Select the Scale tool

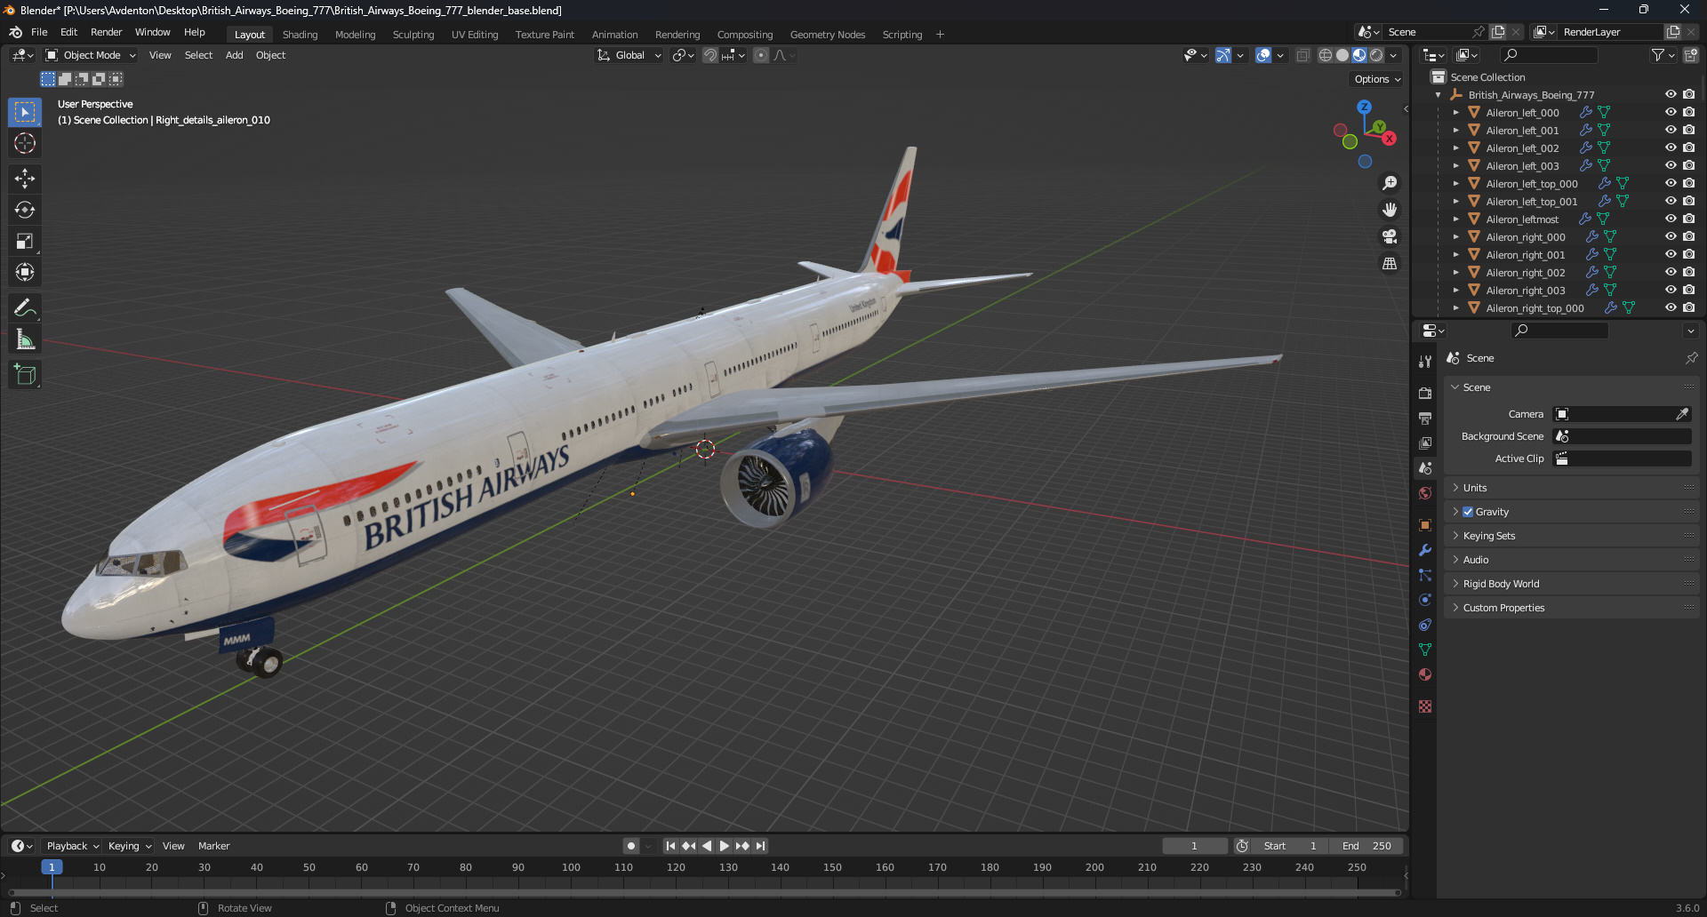(25, 241)
